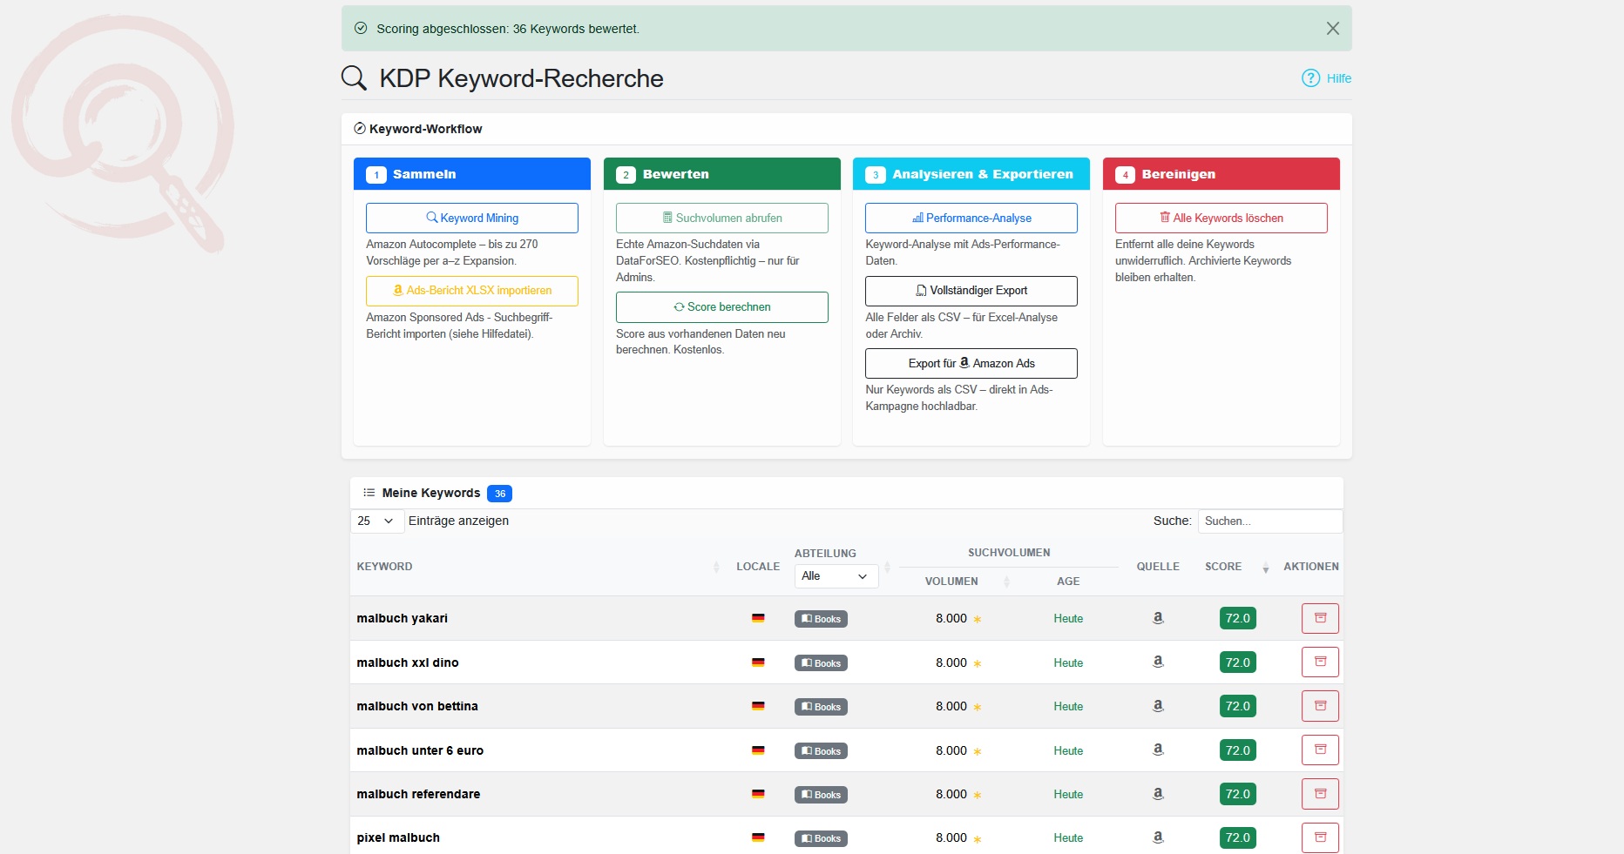Select keyword text malbuch von bettina
The width and height of the screenshot is (1624, 854).
click(x=417, y=706)
